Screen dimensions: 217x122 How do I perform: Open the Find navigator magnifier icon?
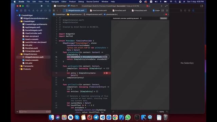29,11
